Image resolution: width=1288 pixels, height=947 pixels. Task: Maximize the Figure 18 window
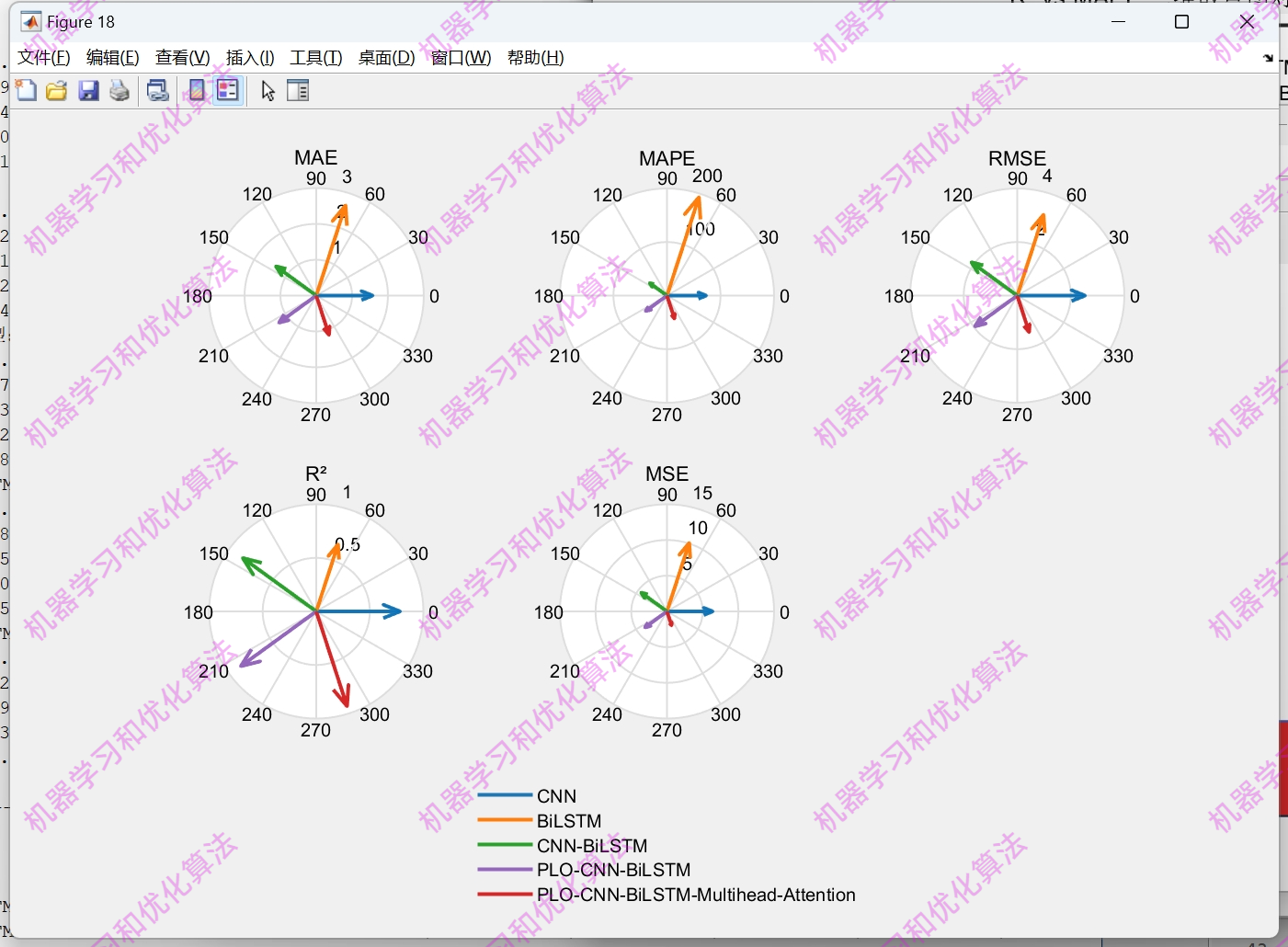point(1182,21)
